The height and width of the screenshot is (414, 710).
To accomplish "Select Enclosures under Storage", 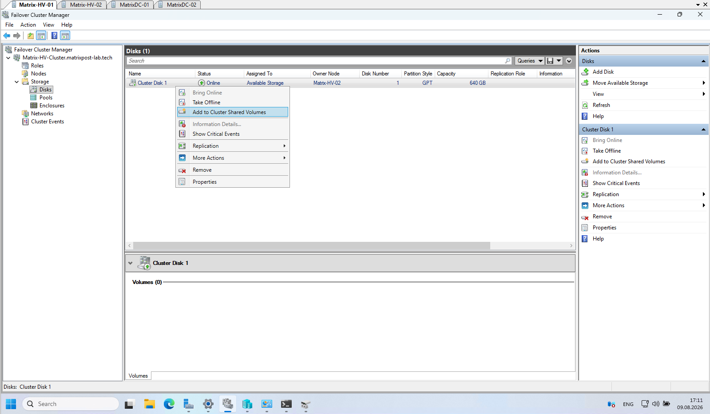I will point(52,106).
